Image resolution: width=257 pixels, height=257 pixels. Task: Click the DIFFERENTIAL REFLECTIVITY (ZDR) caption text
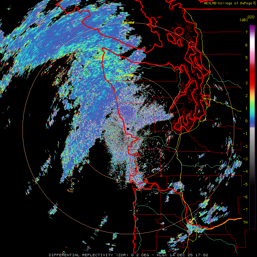[x=89, y=255]
